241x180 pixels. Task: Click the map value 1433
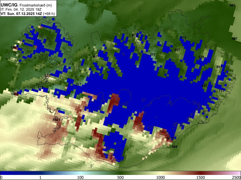pyautogui.click(x=15, y=94)
